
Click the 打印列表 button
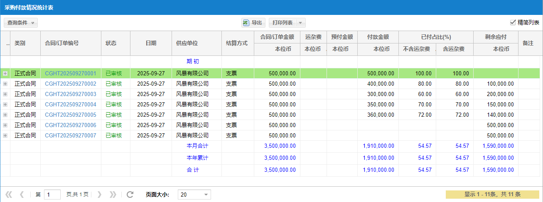coord(283,23)
